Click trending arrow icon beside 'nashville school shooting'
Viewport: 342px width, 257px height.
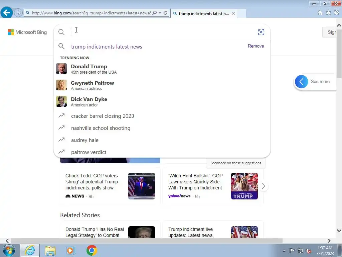[x=61, y=127]
